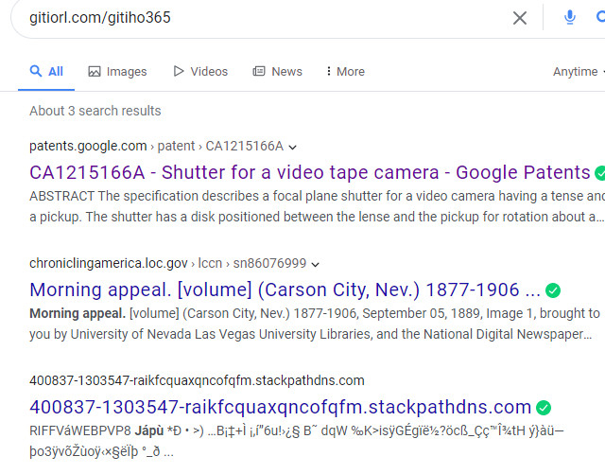Click the patents.google.com breadcrumb URL

tap(156, 146)
